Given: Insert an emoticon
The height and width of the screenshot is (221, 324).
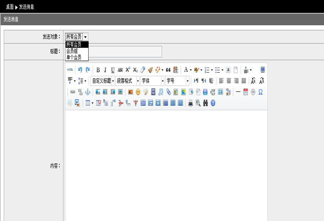Looking at the screenshot, I should click(x=138, y=92).
